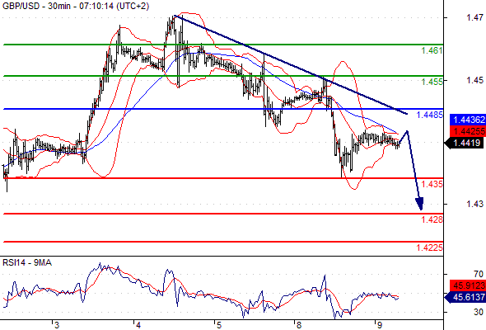Click the 1.428 support level label

(x=432, y=219)
